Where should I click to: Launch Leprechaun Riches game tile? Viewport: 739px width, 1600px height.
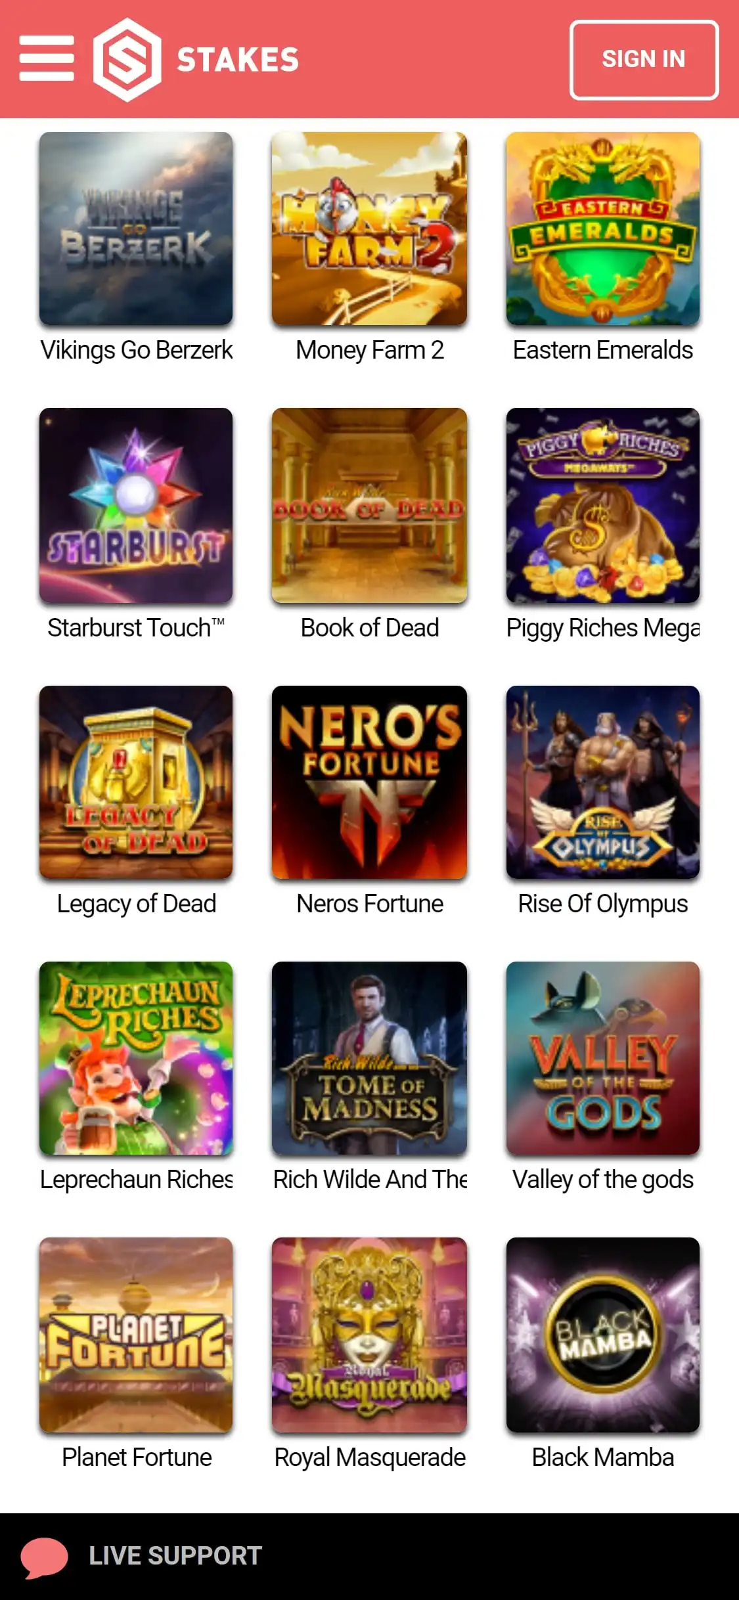(x=136, y=1058)
